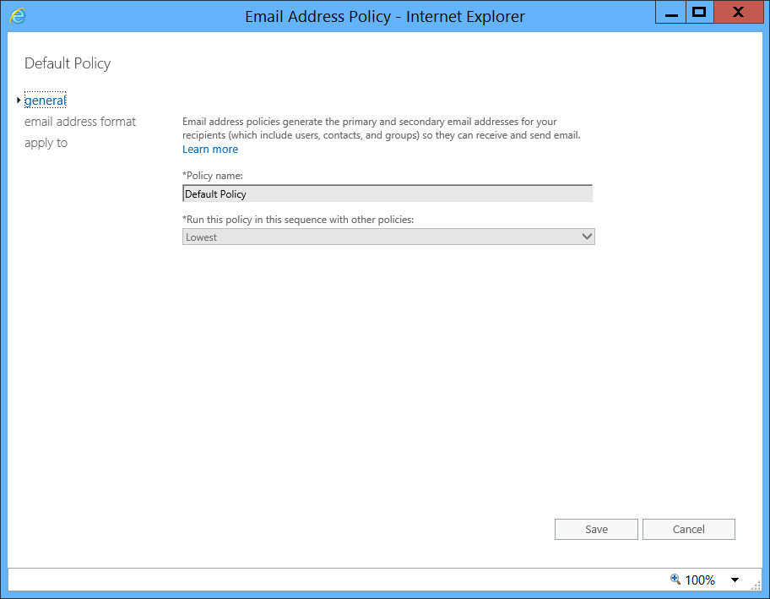The height and width of the screenshot is (599, 770).
Task: Expand the Lowest sequence dropdown
Action: coord(388,237)
